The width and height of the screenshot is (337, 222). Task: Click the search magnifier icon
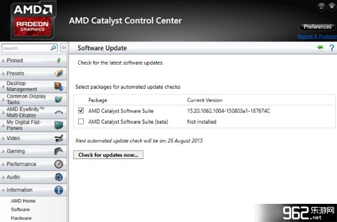[x=53, y=48]
